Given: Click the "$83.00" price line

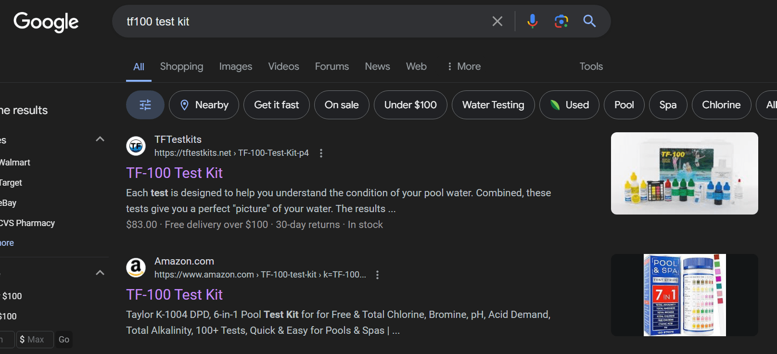Looking at the screenshot, I should (255, 225).
